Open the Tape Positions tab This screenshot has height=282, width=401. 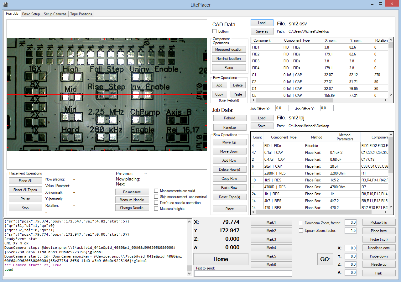click(81, 14)
